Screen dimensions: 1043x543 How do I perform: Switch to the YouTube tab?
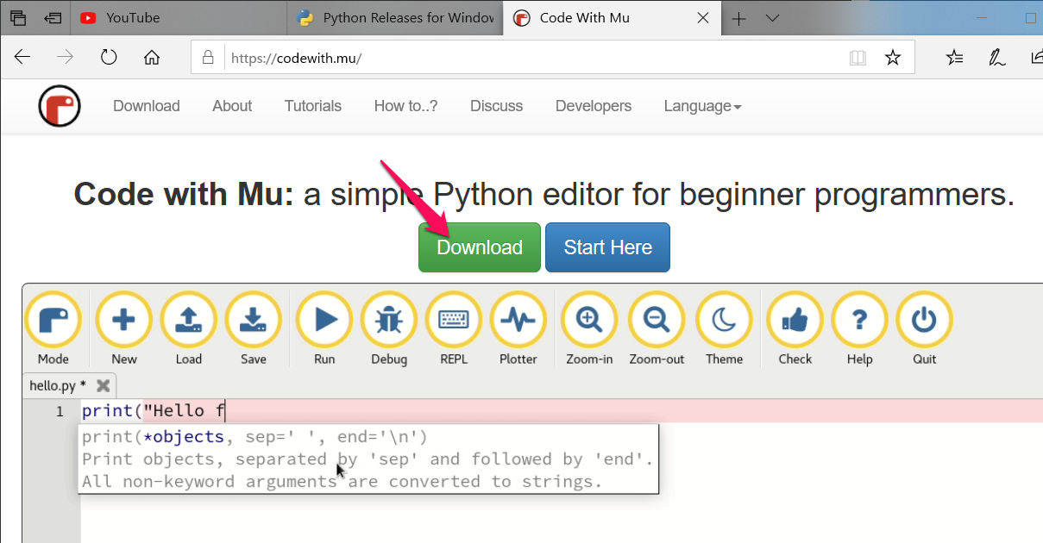tap(178, 18)
